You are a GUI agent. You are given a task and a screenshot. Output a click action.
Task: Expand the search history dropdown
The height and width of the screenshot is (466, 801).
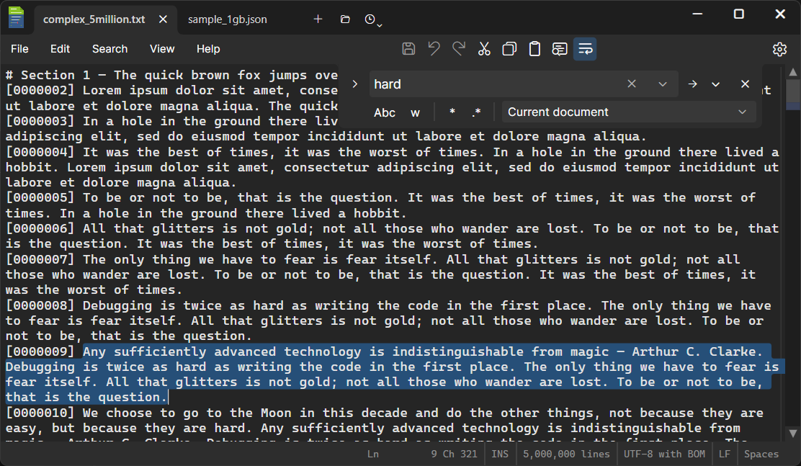click(x=662, y=84)
